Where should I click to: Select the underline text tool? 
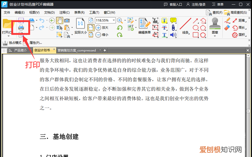(x=164, y=35)
